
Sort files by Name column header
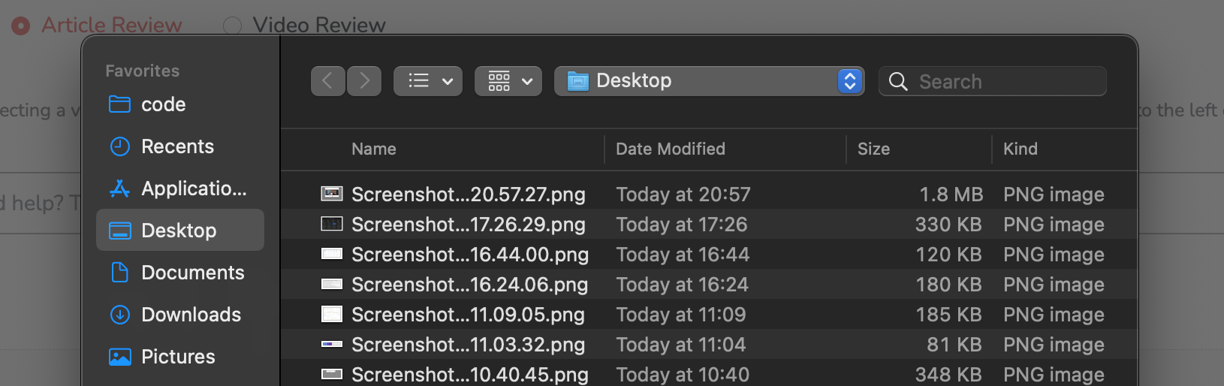374,149
